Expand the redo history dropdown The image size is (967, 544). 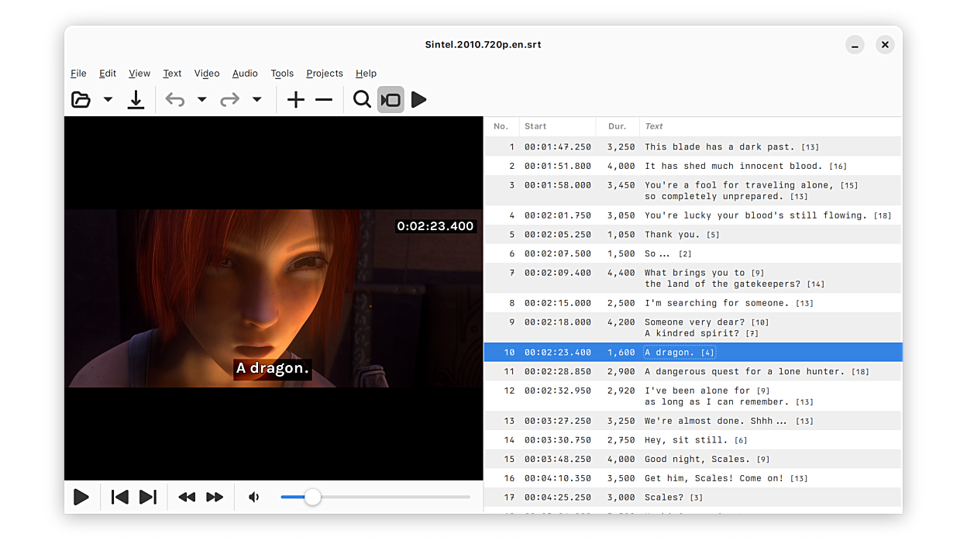coord(256,99)
